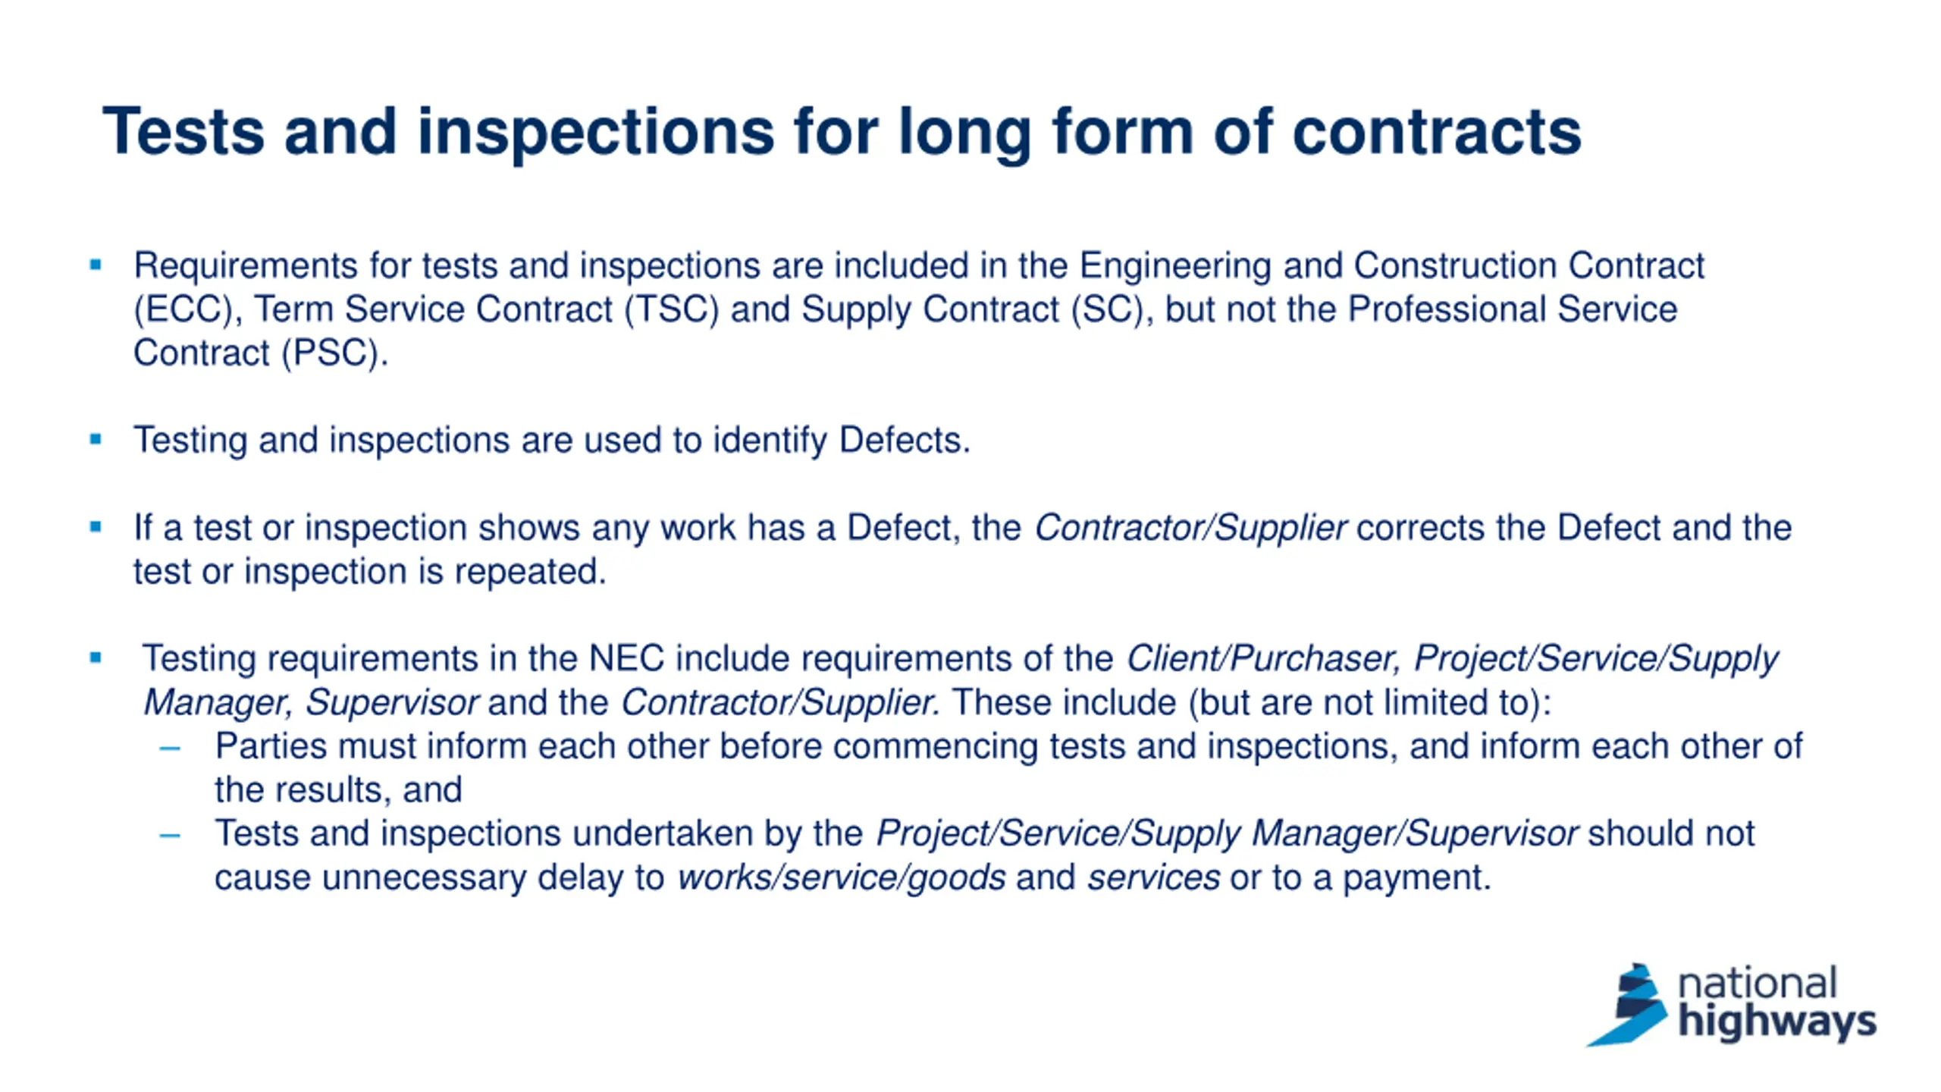Select the bullet before 'Testing requirements'
The height and width of the screenshot is (1092, 1941).
tap(96, 657)
